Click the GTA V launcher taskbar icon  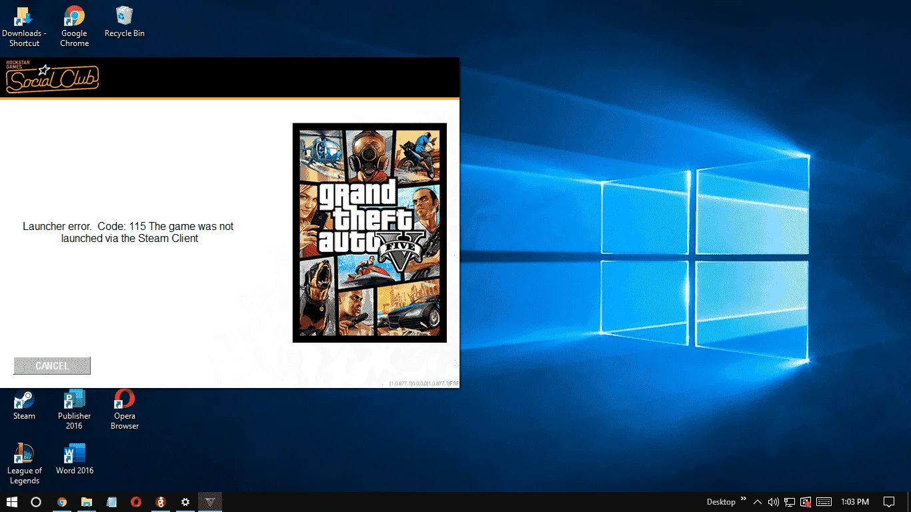pos(210,502)
